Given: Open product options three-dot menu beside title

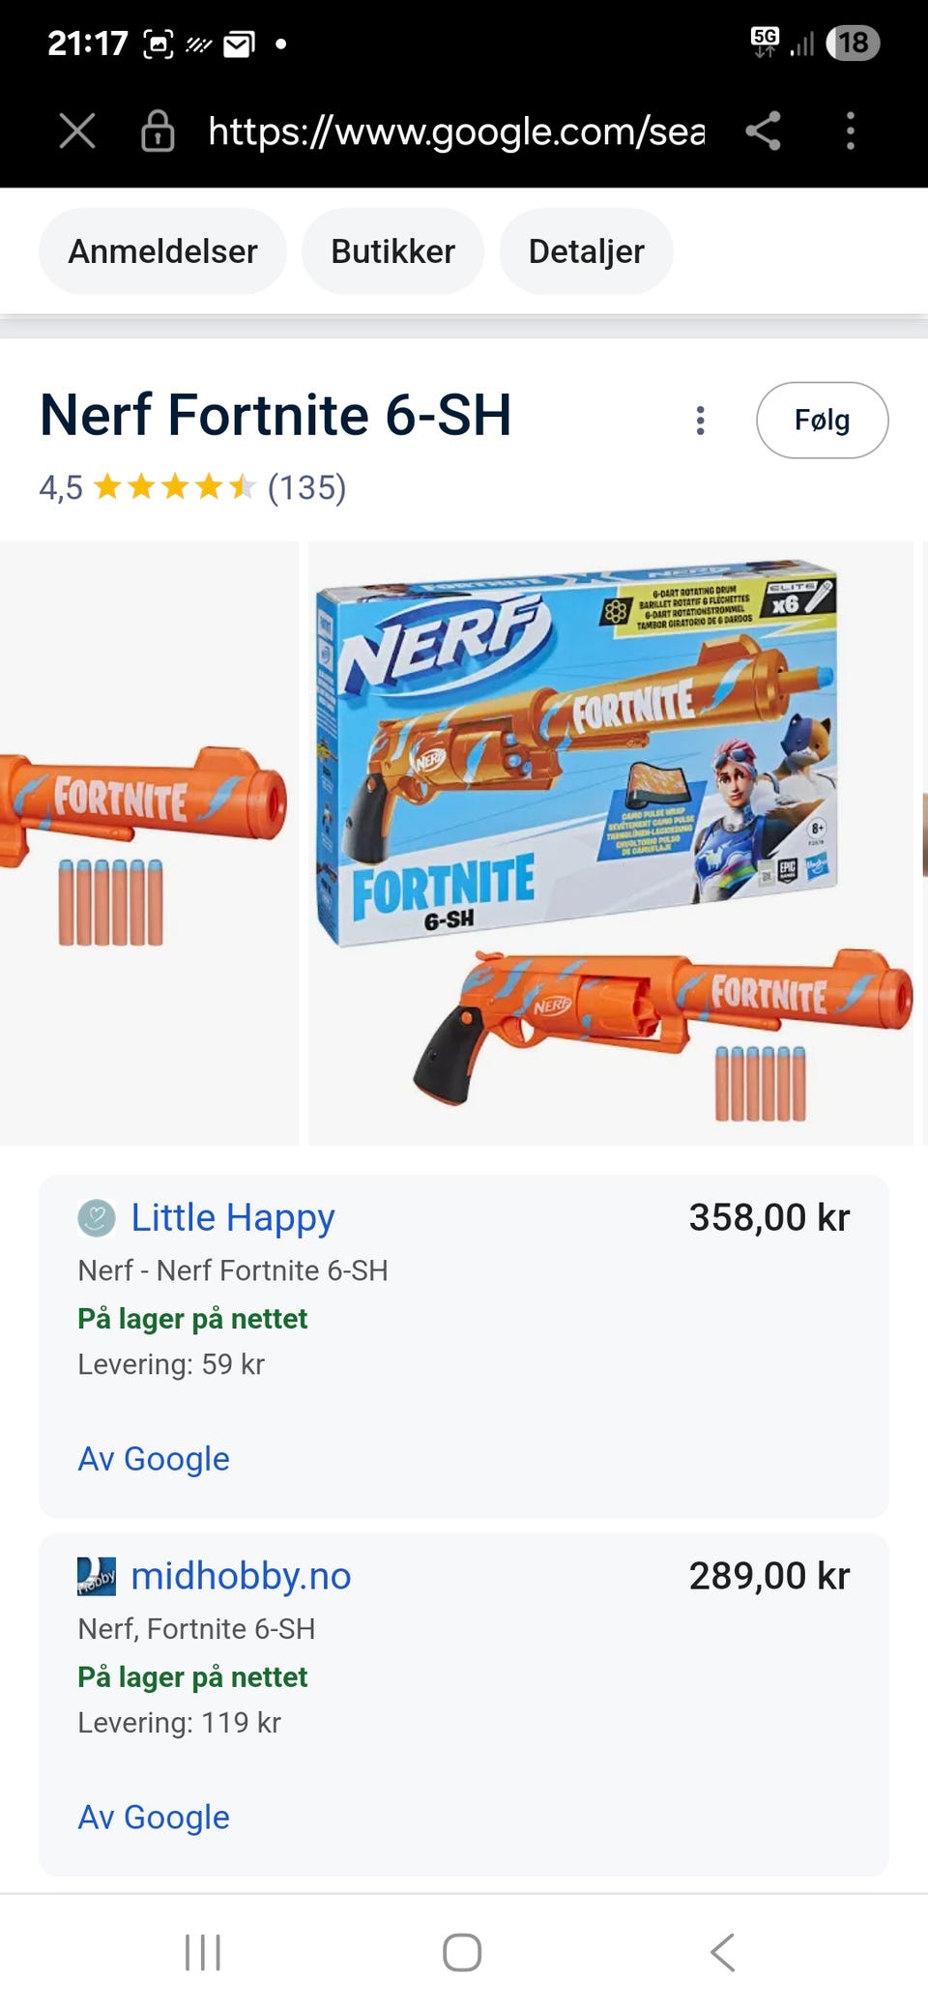Looking at the screenshot, I should (x=701, y=421).
